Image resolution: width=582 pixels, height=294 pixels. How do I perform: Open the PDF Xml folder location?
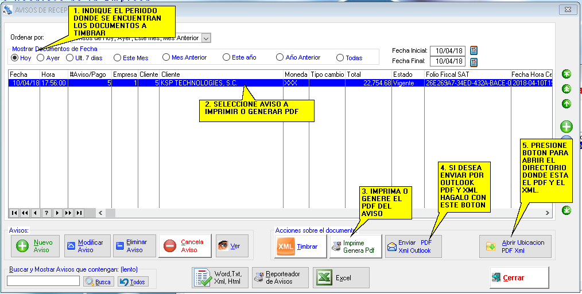click(x=515, y=246)
